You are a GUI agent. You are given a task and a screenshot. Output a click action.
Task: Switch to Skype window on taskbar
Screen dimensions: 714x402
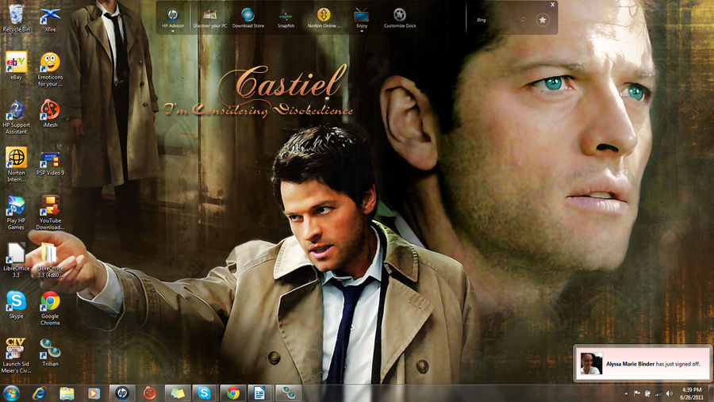205,393
